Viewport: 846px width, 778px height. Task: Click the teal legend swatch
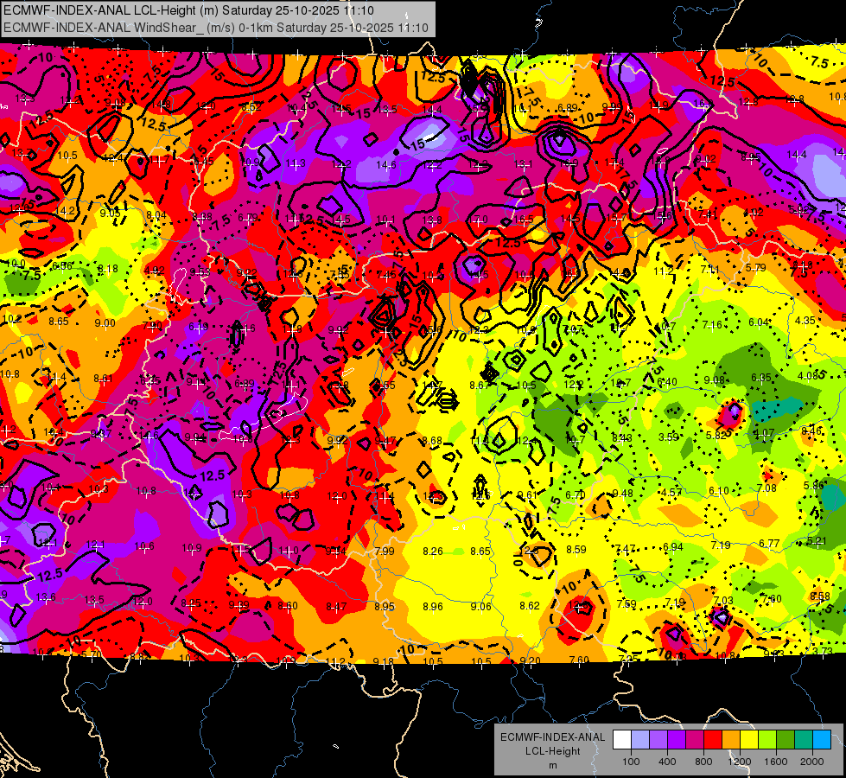pyautogui.click(x=804, y=740)
